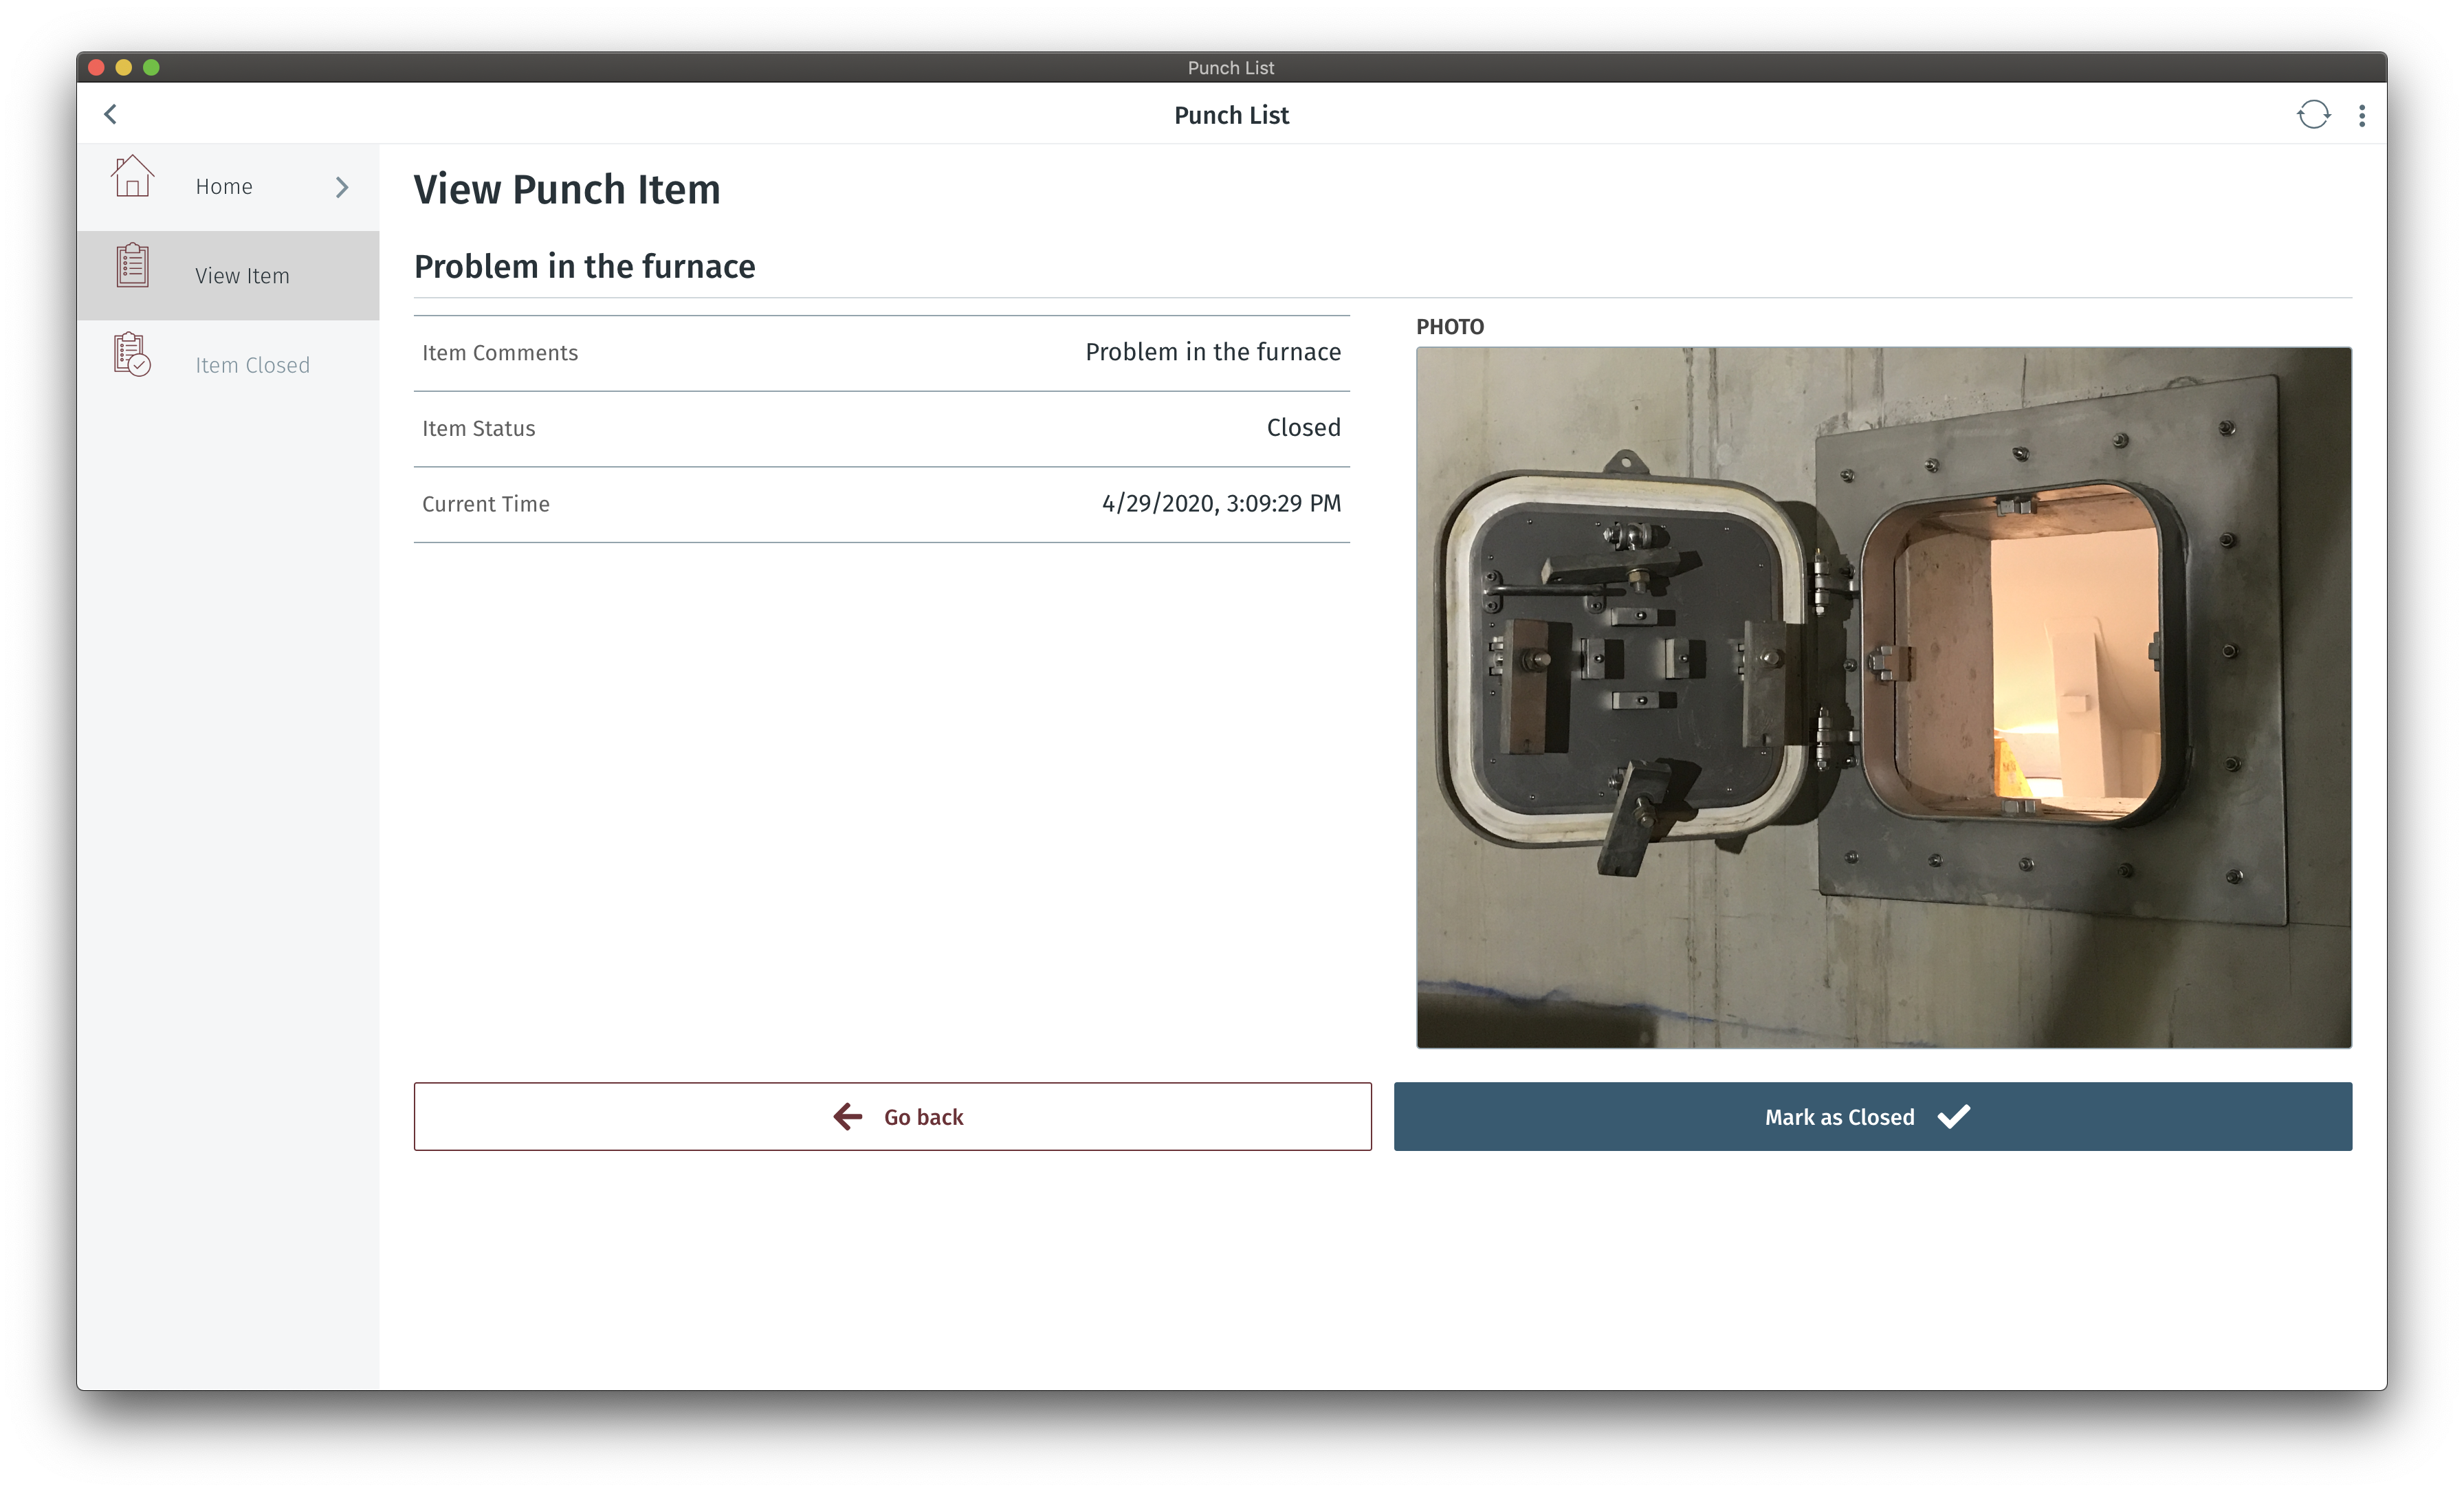
Task: Click the View Item clipboard icon
Action: coord(132,266)
